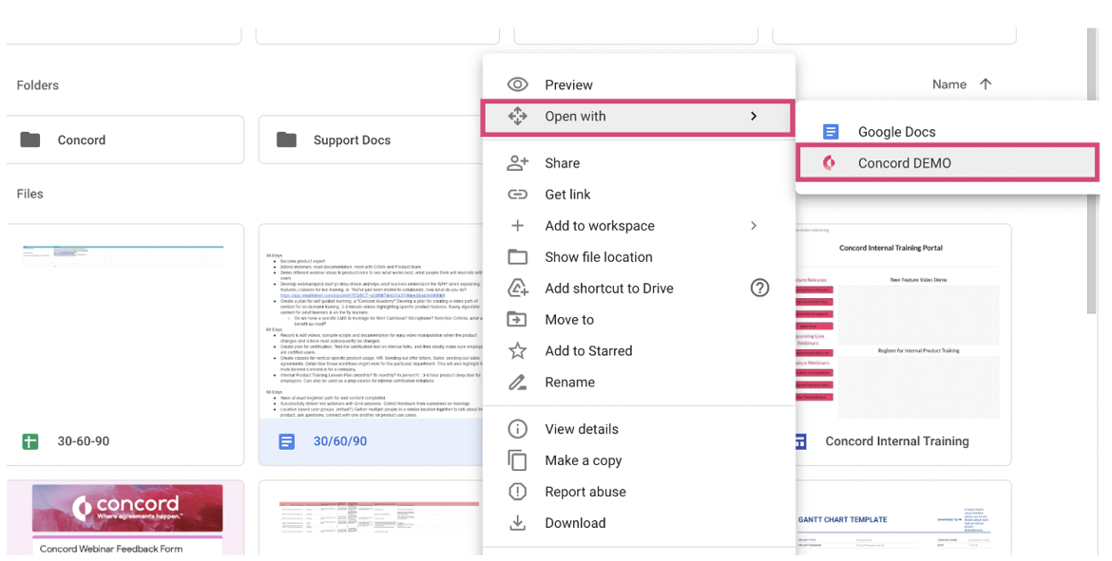Click the Support Docs folder icon

click(x=286, y=140)
